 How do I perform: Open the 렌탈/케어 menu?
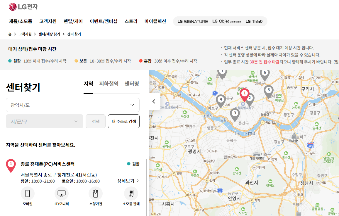[x=73, y=21]
